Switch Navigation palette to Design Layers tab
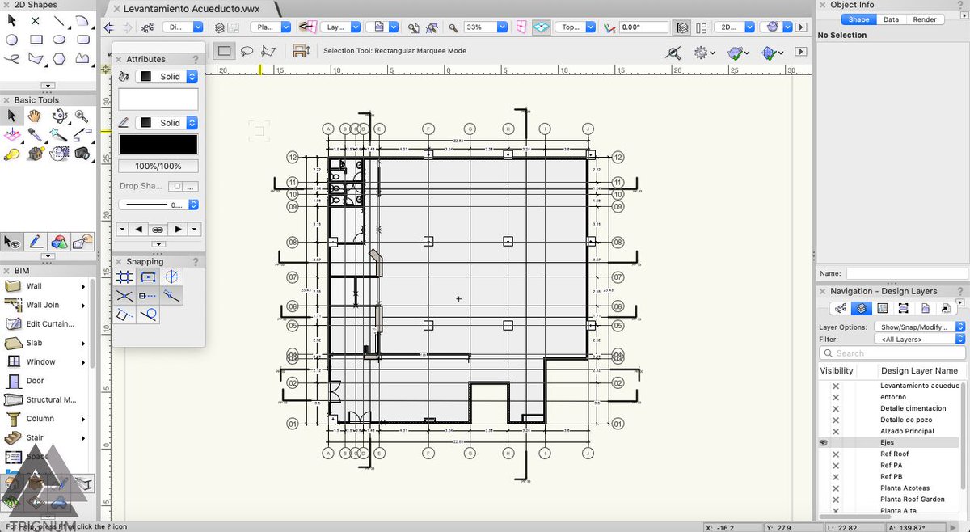The width and height of the screenshot is (970, 532). coord(862,308)
